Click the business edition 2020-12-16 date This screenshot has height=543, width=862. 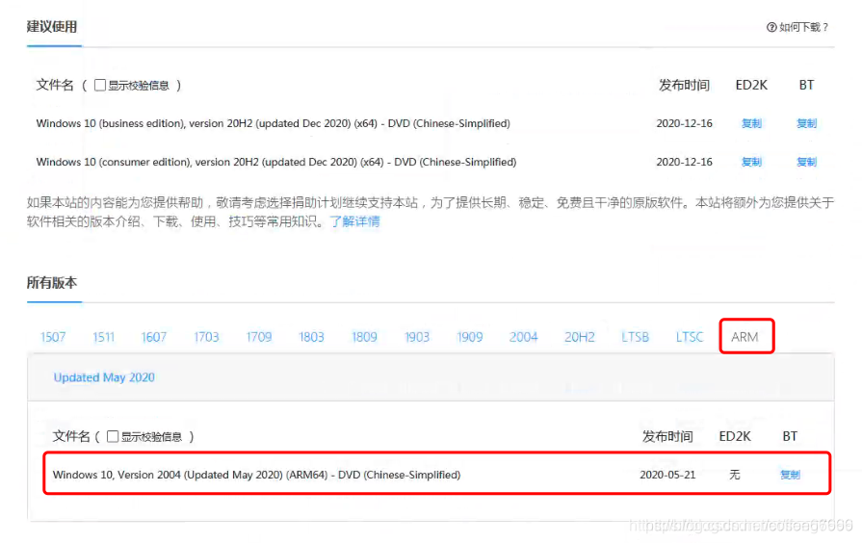point(684,123)
